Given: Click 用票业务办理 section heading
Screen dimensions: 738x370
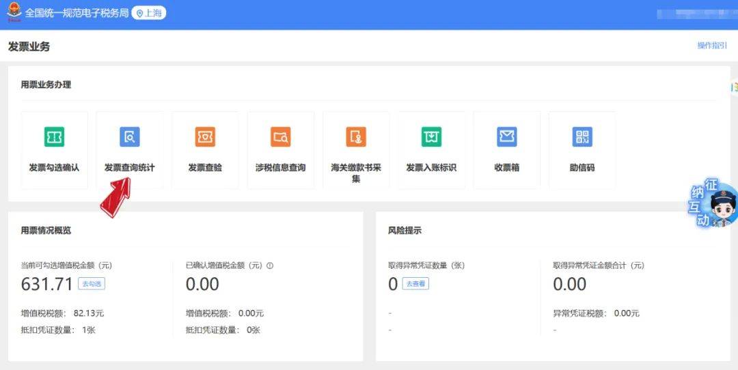Looking at the screenshot, I should pyautogui.click(x=46, y=85).
